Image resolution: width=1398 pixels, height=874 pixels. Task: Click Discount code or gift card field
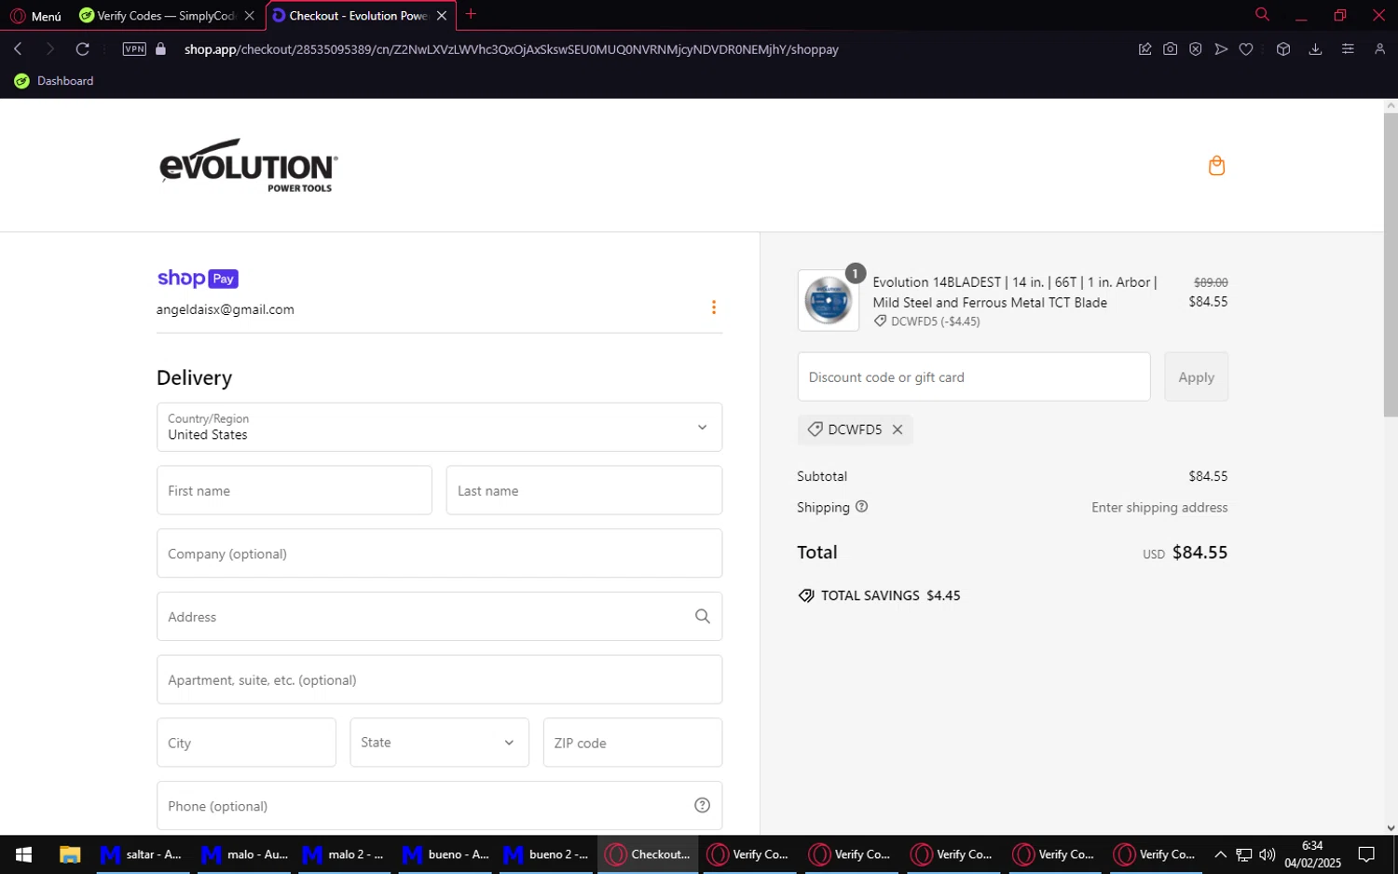(974, 376)
